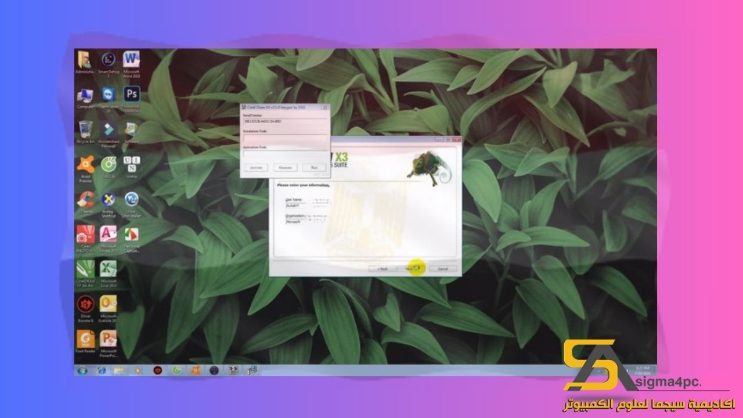Open Internet Explorer from the taskbar
Image resolution: width=743 pixels, height=418 pixels.
(102, 370)
